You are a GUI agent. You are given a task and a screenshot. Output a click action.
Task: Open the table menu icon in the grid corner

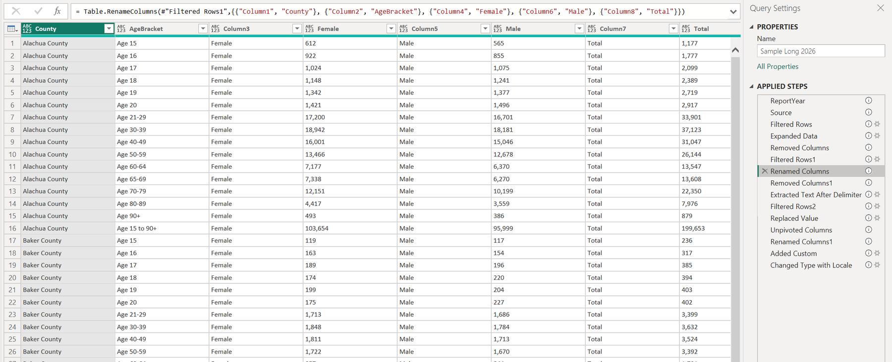(x=12, y=29)
